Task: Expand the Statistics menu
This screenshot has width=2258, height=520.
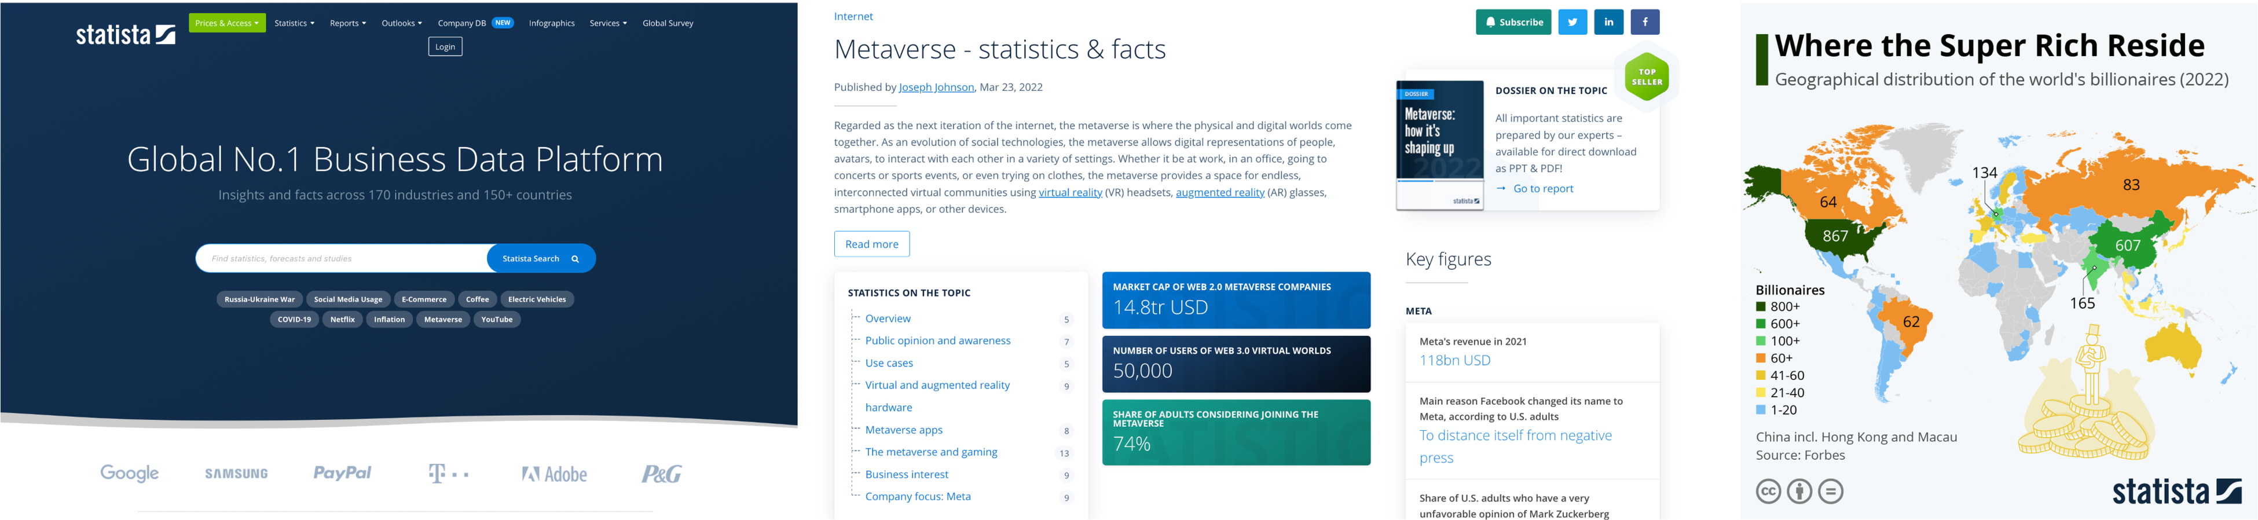Action: 295,23
